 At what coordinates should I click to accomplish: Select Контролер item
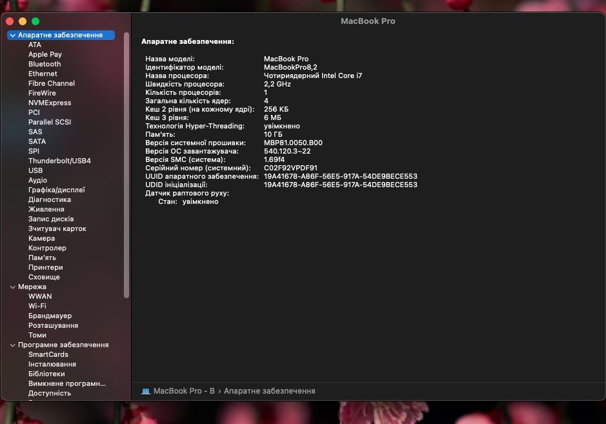pyautogui.click(x=47, y=248)
